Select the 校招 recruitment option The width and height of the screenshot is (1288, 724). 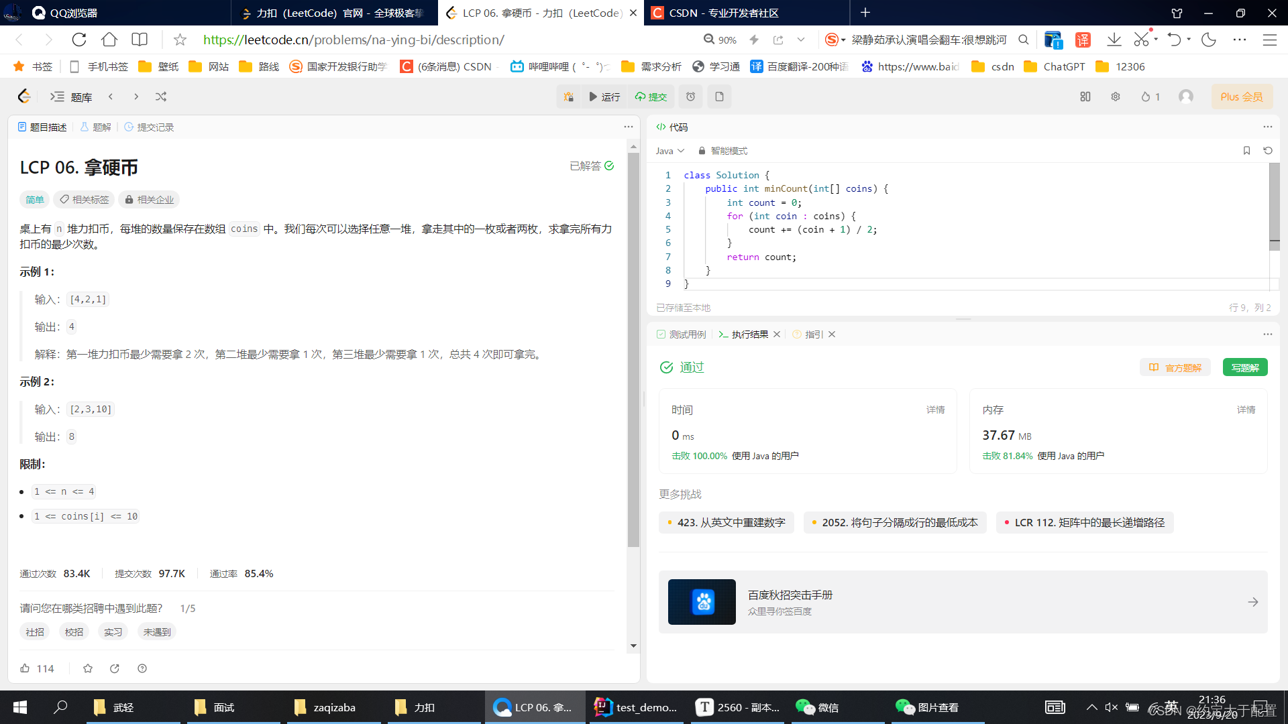[74, 632]
